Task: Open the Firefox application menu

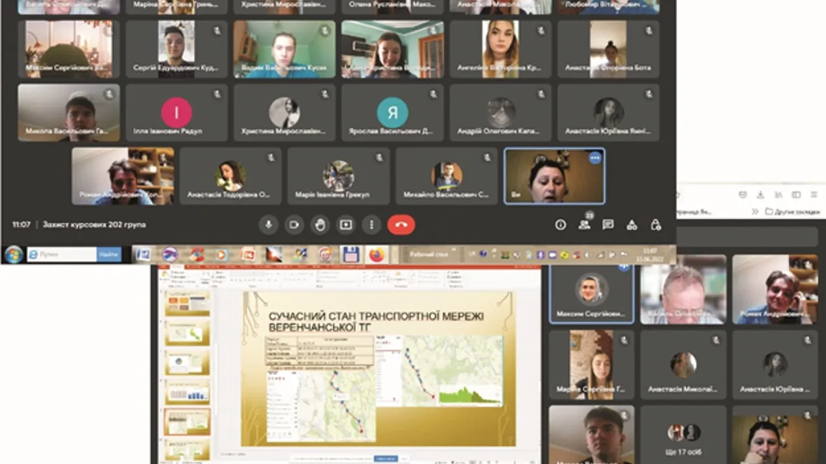Action: (814, 194)
